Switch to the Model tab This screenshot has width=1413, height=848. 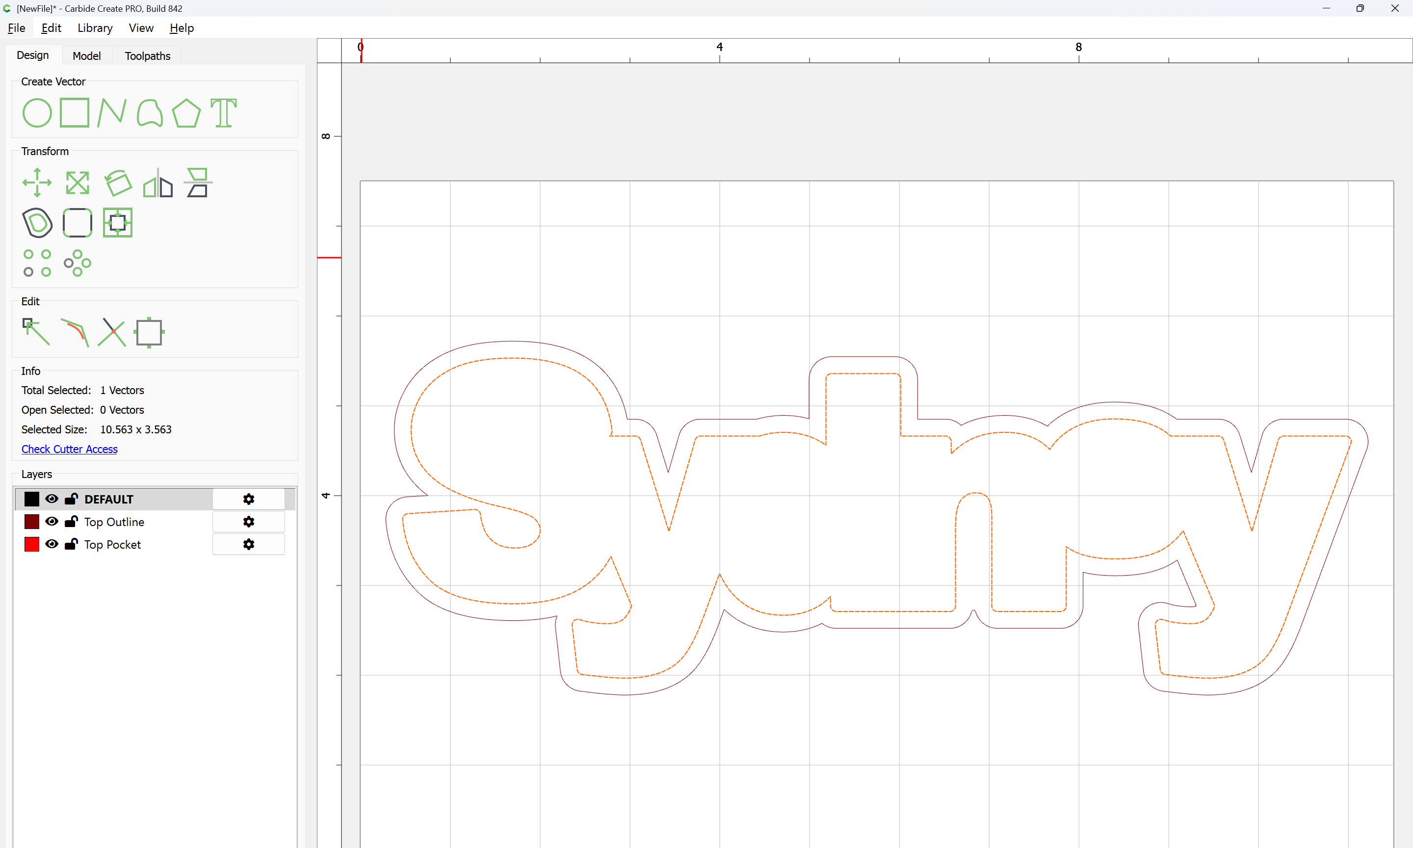pyautogui.click(x=86, y=56)
